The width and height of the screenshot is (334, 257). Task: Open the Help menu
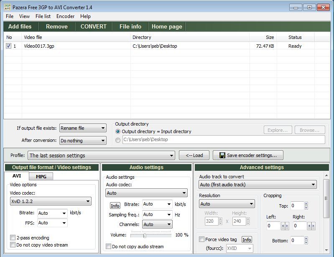pos(85,16)
